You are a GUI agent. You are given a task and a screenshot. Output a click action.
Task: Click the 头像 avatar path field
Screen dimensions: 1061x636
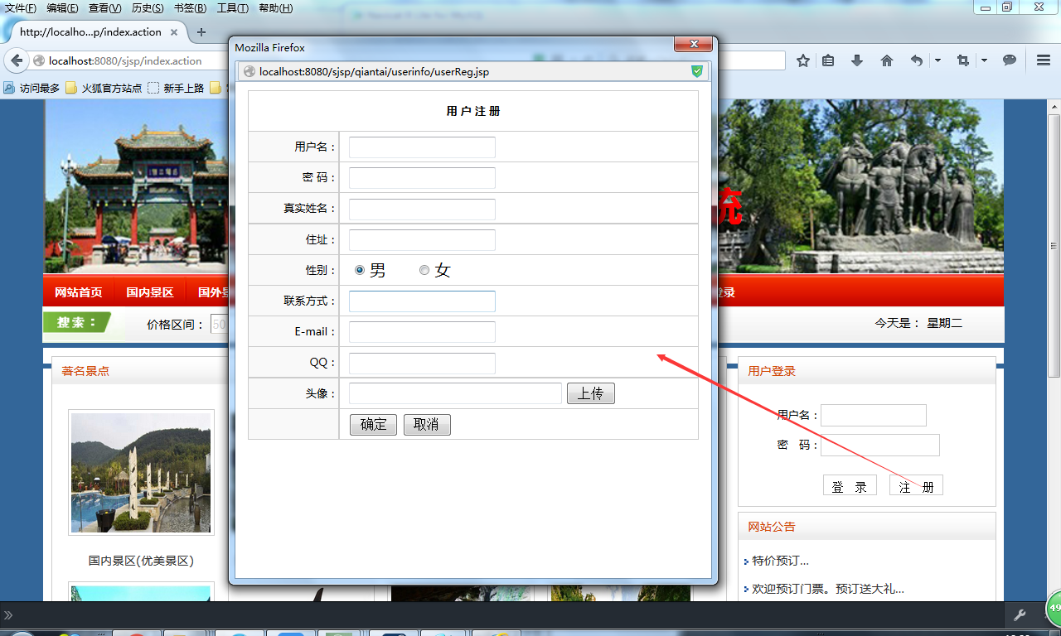point(455,393)
